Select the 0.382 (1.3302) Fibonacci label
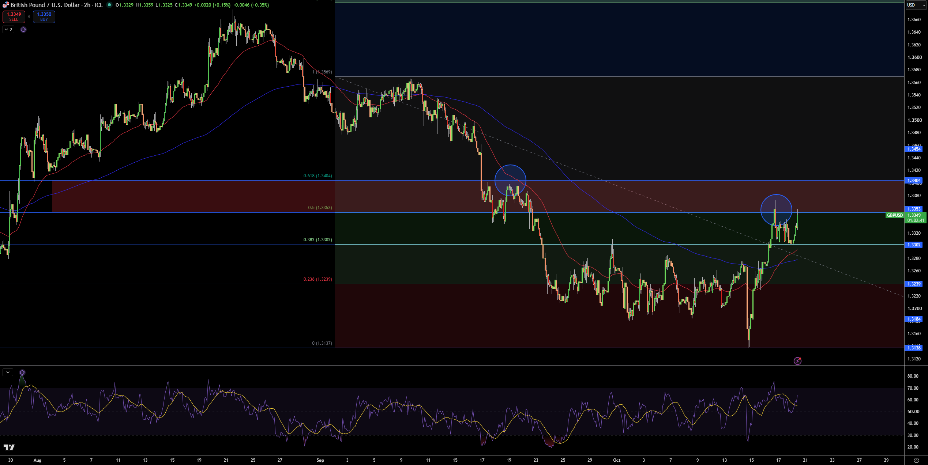 click(x=318, y=240)
